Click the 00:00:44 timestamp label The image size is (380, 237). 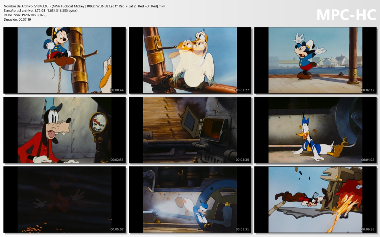click(x=117, y=90)
